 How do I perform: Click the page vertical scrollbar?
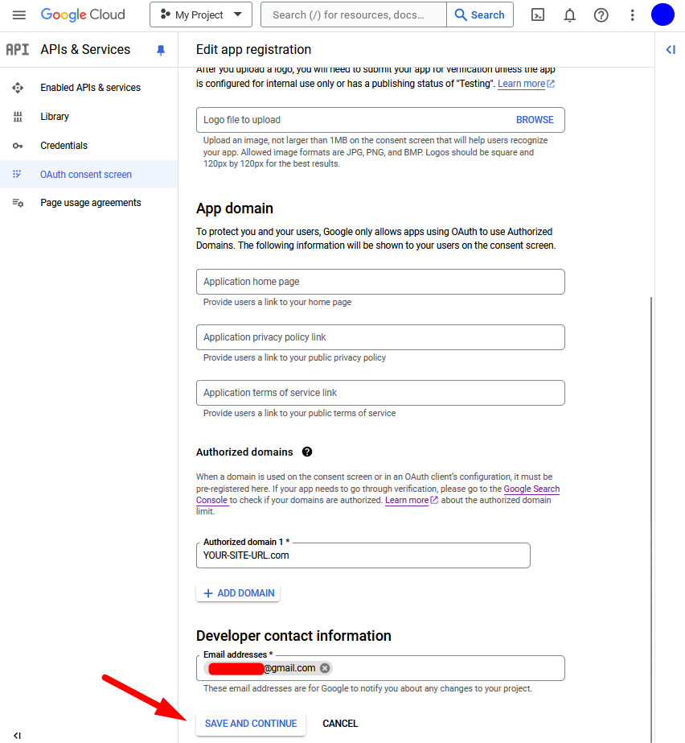point(651,519)
